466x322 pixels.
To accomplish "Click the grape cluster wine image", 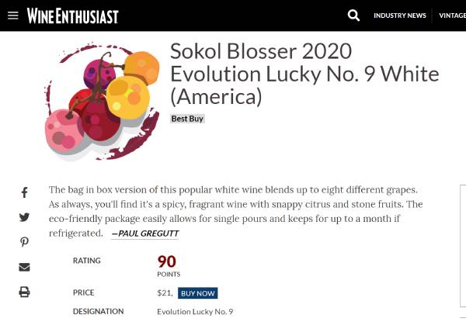I will (x=102, y=102).
